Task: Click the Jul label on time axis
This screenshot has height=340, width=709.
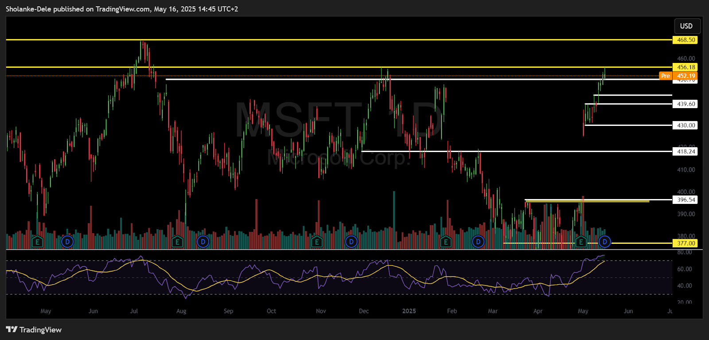Action: click(134, 311)
